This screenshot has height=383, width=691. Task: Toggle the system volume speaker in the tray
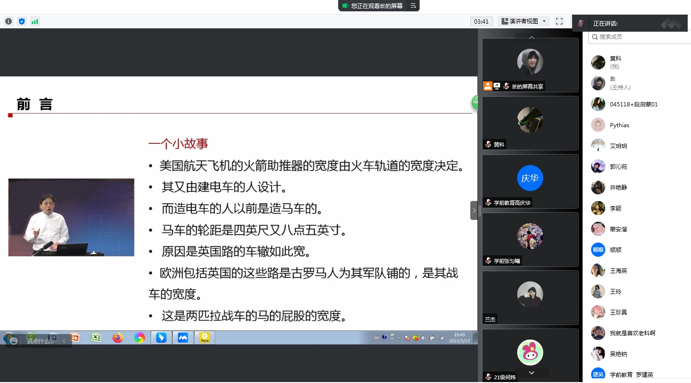[424, 338]
